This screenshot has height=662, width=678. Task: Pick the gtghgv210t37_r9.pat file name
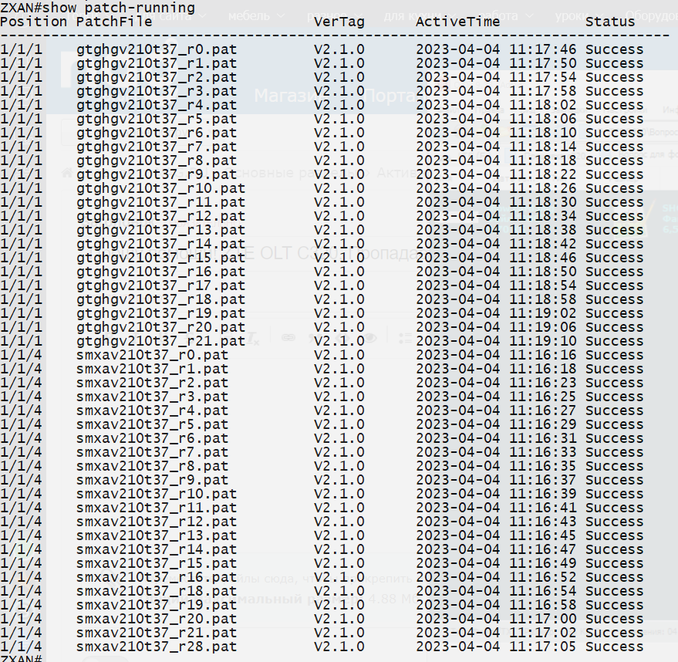click(x=157, y=174)
